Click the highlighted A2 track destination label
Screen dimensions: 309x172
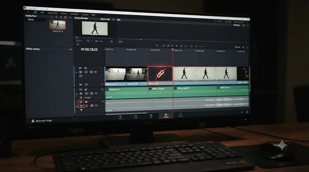point(81,102)
